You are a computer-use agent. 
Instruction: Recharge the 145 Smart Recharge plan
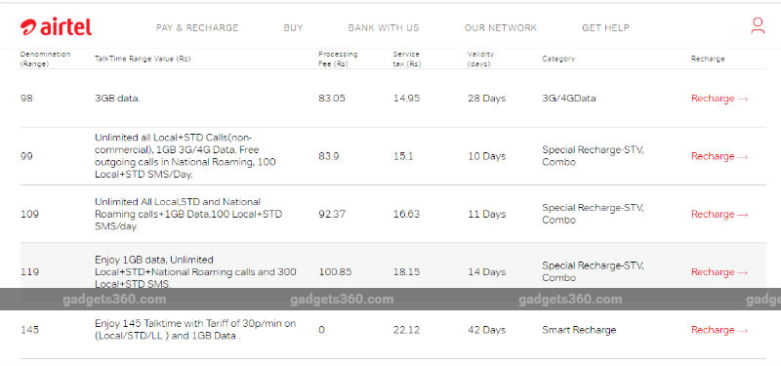coord(719,330)
